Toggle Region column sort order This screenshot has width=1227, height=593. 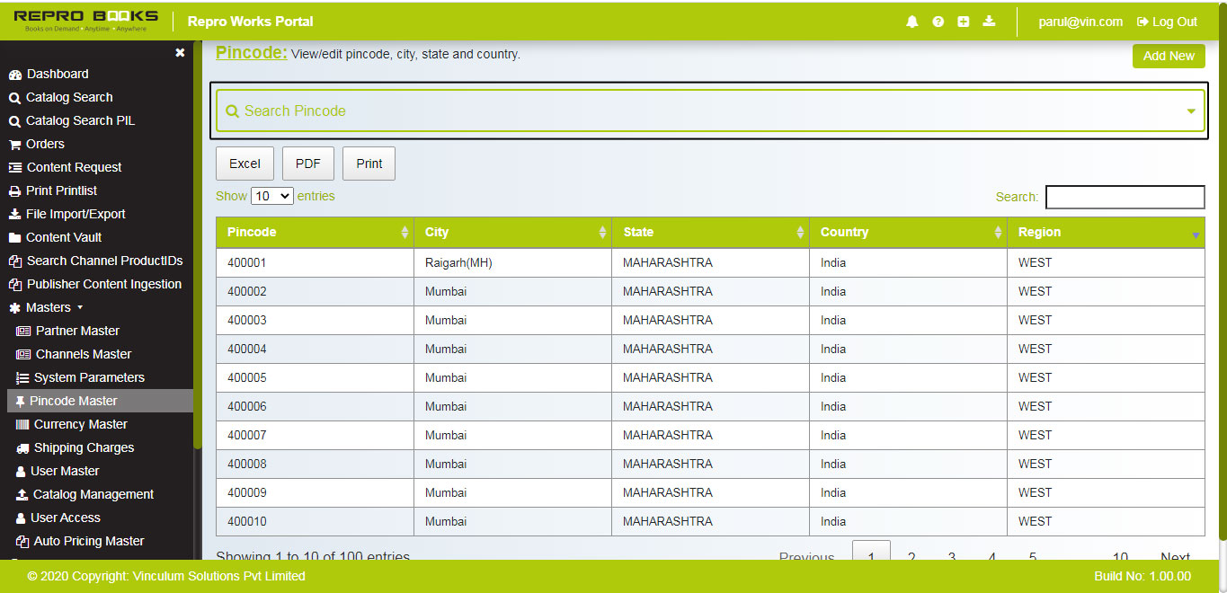(x=1196, y=232)
